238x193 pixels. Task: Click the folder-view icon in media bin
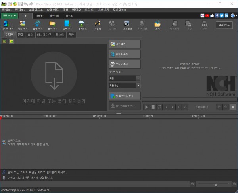coord(12,41)
